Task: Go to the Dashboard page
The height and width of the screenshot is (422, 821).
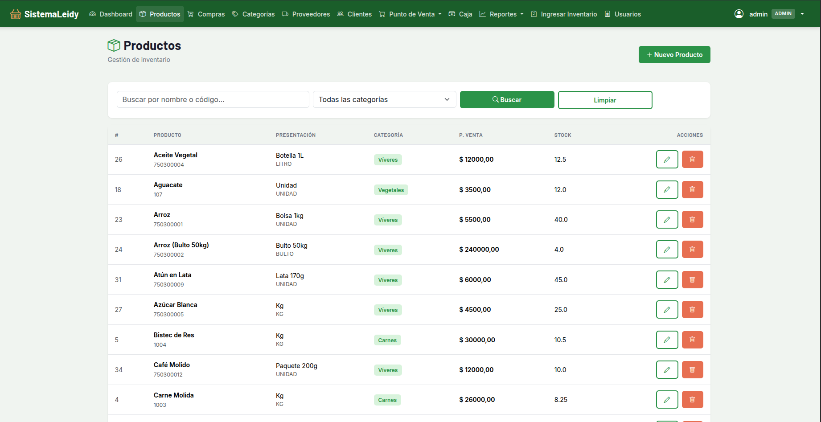Action: click(111, 14)
